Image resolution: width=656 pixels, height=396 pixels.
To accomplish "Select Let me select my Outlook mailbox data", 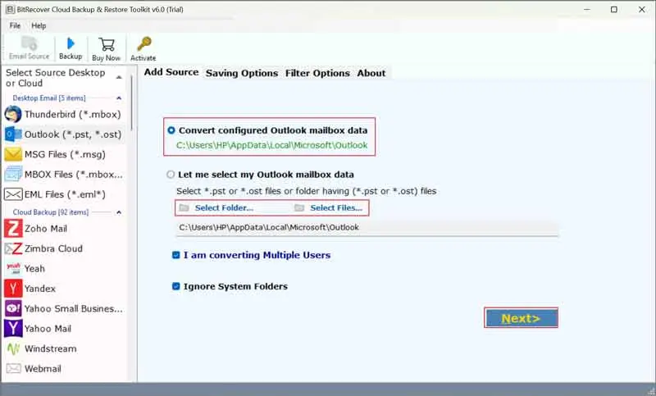I will point(171,175).
